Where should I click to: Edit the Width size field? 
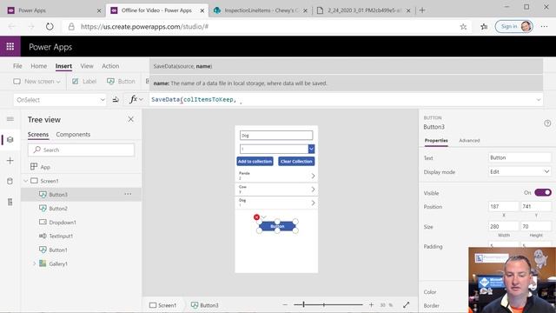504,226
